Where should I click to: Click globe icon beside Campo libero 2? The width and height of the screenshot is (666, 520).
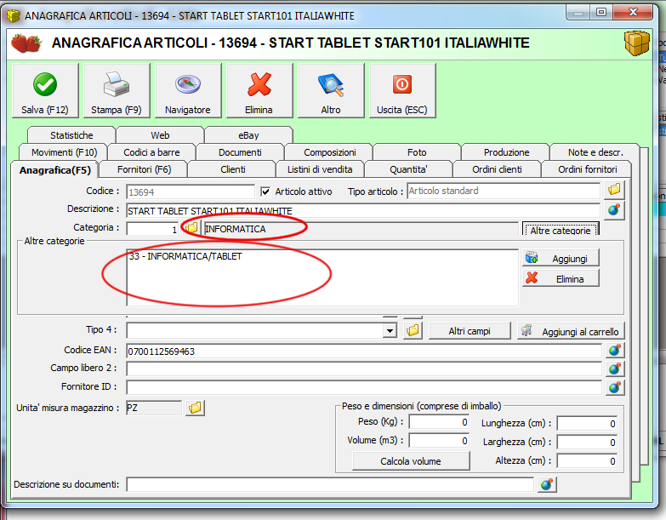tap(615, 369)
